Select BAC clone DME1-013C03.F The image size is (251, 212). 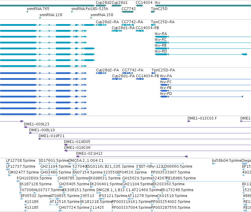[x=189, y=121]
